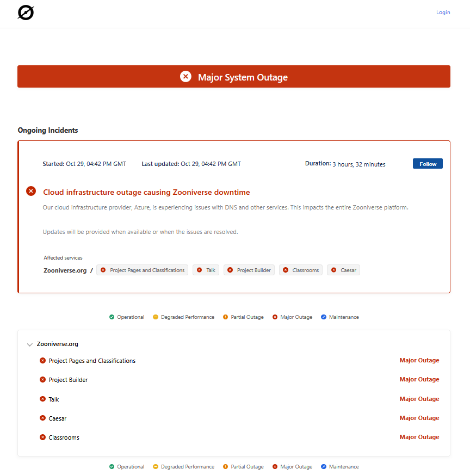
Task: Click the yellow Degraded Performance icon in upper legend
Action: point(156,317)
